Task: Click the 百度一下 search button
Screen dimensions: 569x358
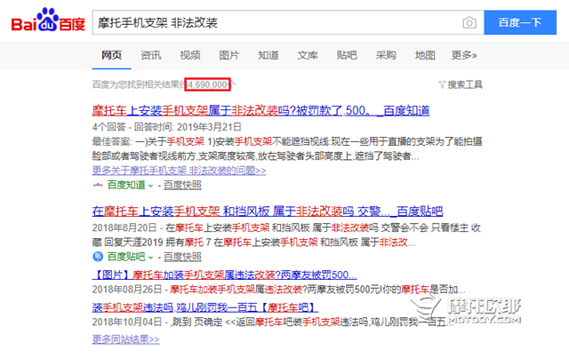Action: [x=520, y=22]
